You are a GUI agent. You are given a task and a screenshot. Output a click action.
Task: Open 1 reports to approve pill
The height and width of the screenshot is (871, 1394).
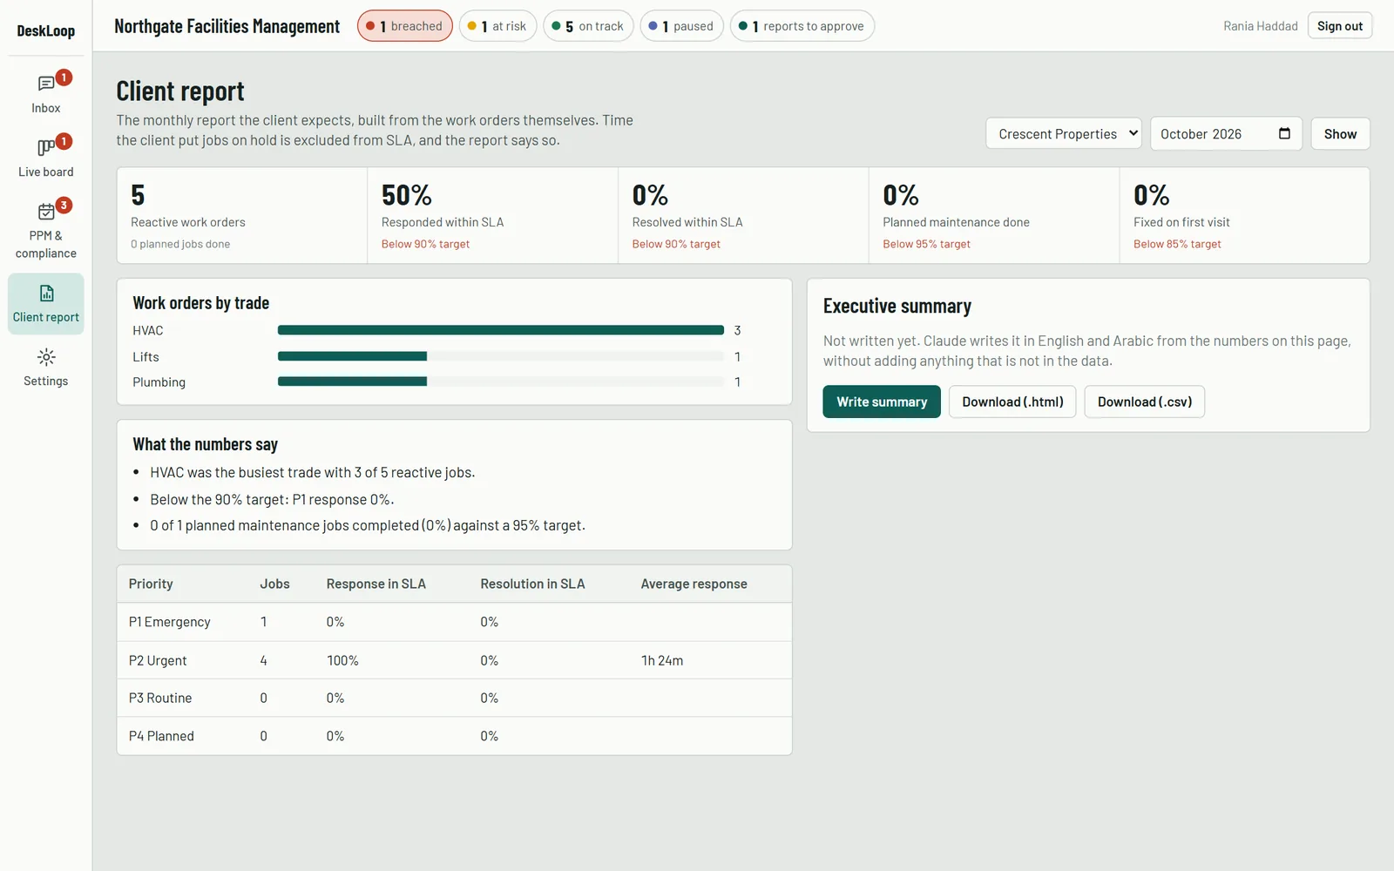tap(802, 26)
